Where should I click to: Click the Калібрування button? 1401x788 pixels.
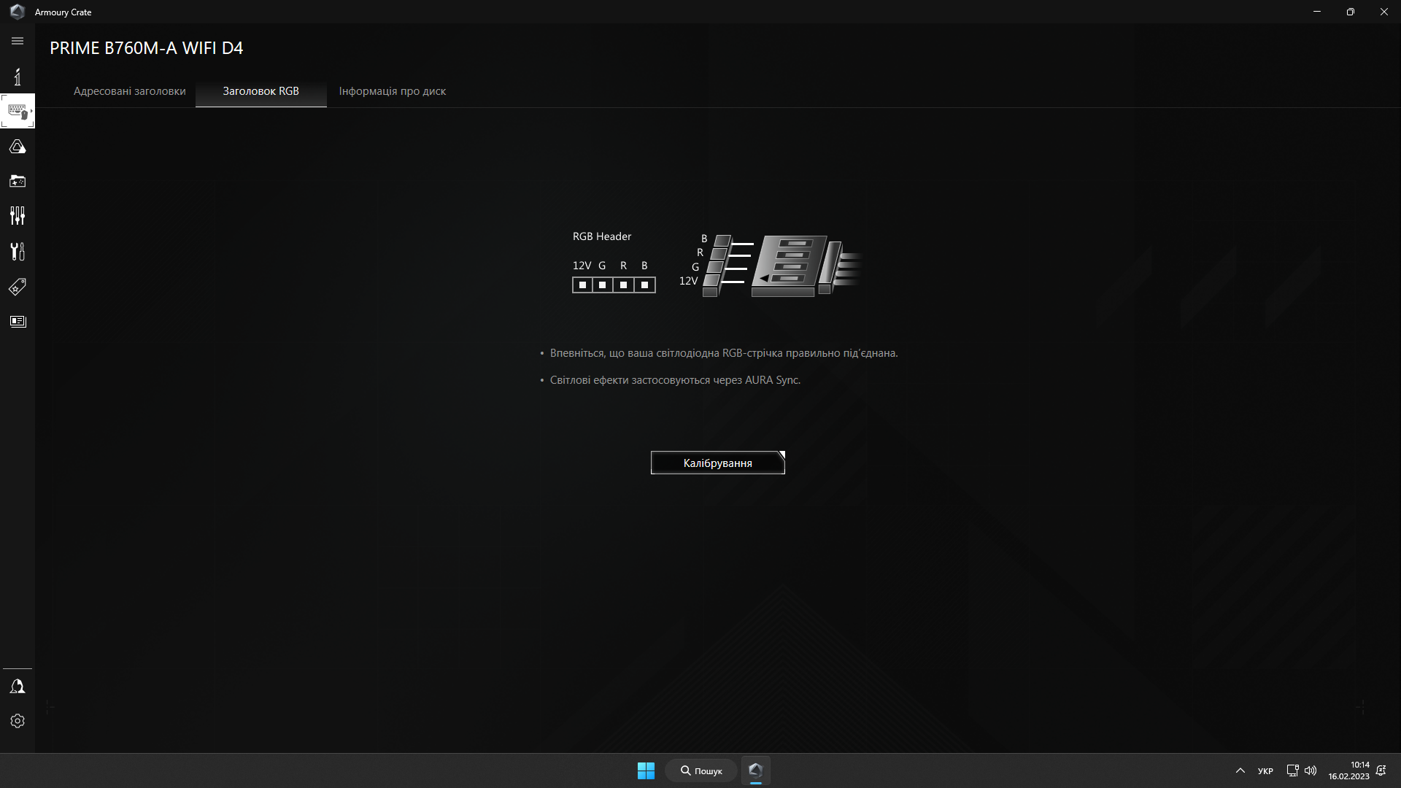point(718,463)
